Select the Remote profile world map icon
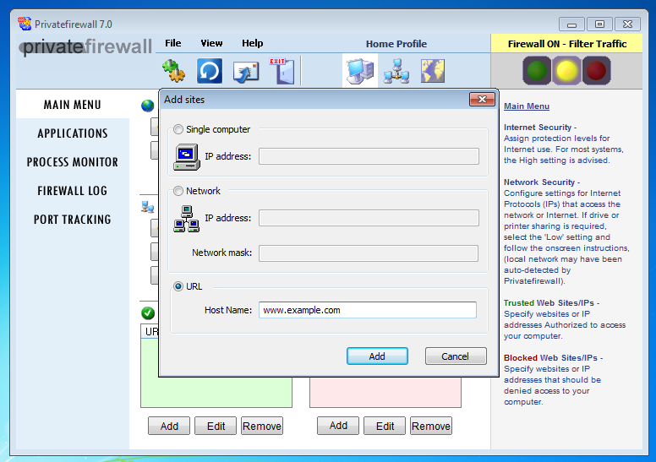Image resolution: width=656 pixels, height=462 pixels. [433, 71]
